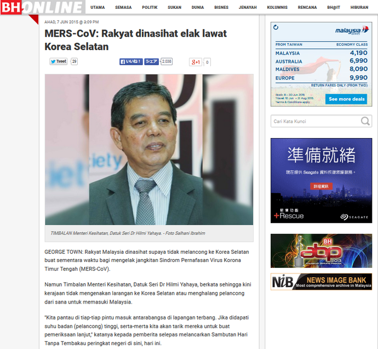Select the EUROPE 9,990 fare row
Image resolution: width=378 pixels, height=349 pixels.
click(x=322, y=78)
